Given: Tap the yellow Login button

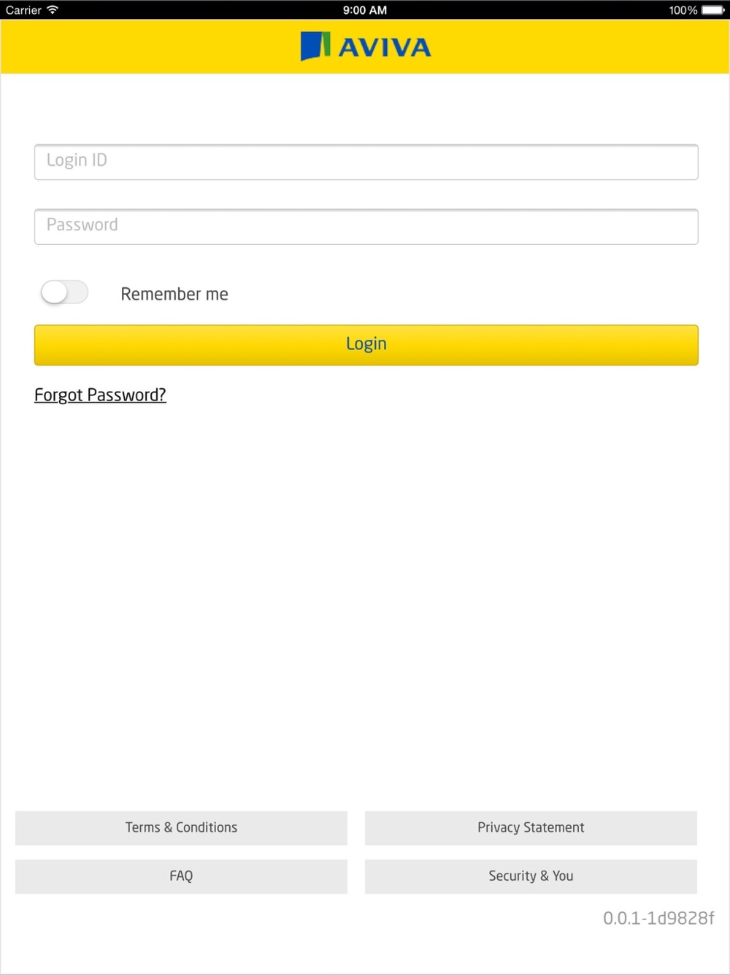Looking at the screenshot, I should (x=366, y=345).
